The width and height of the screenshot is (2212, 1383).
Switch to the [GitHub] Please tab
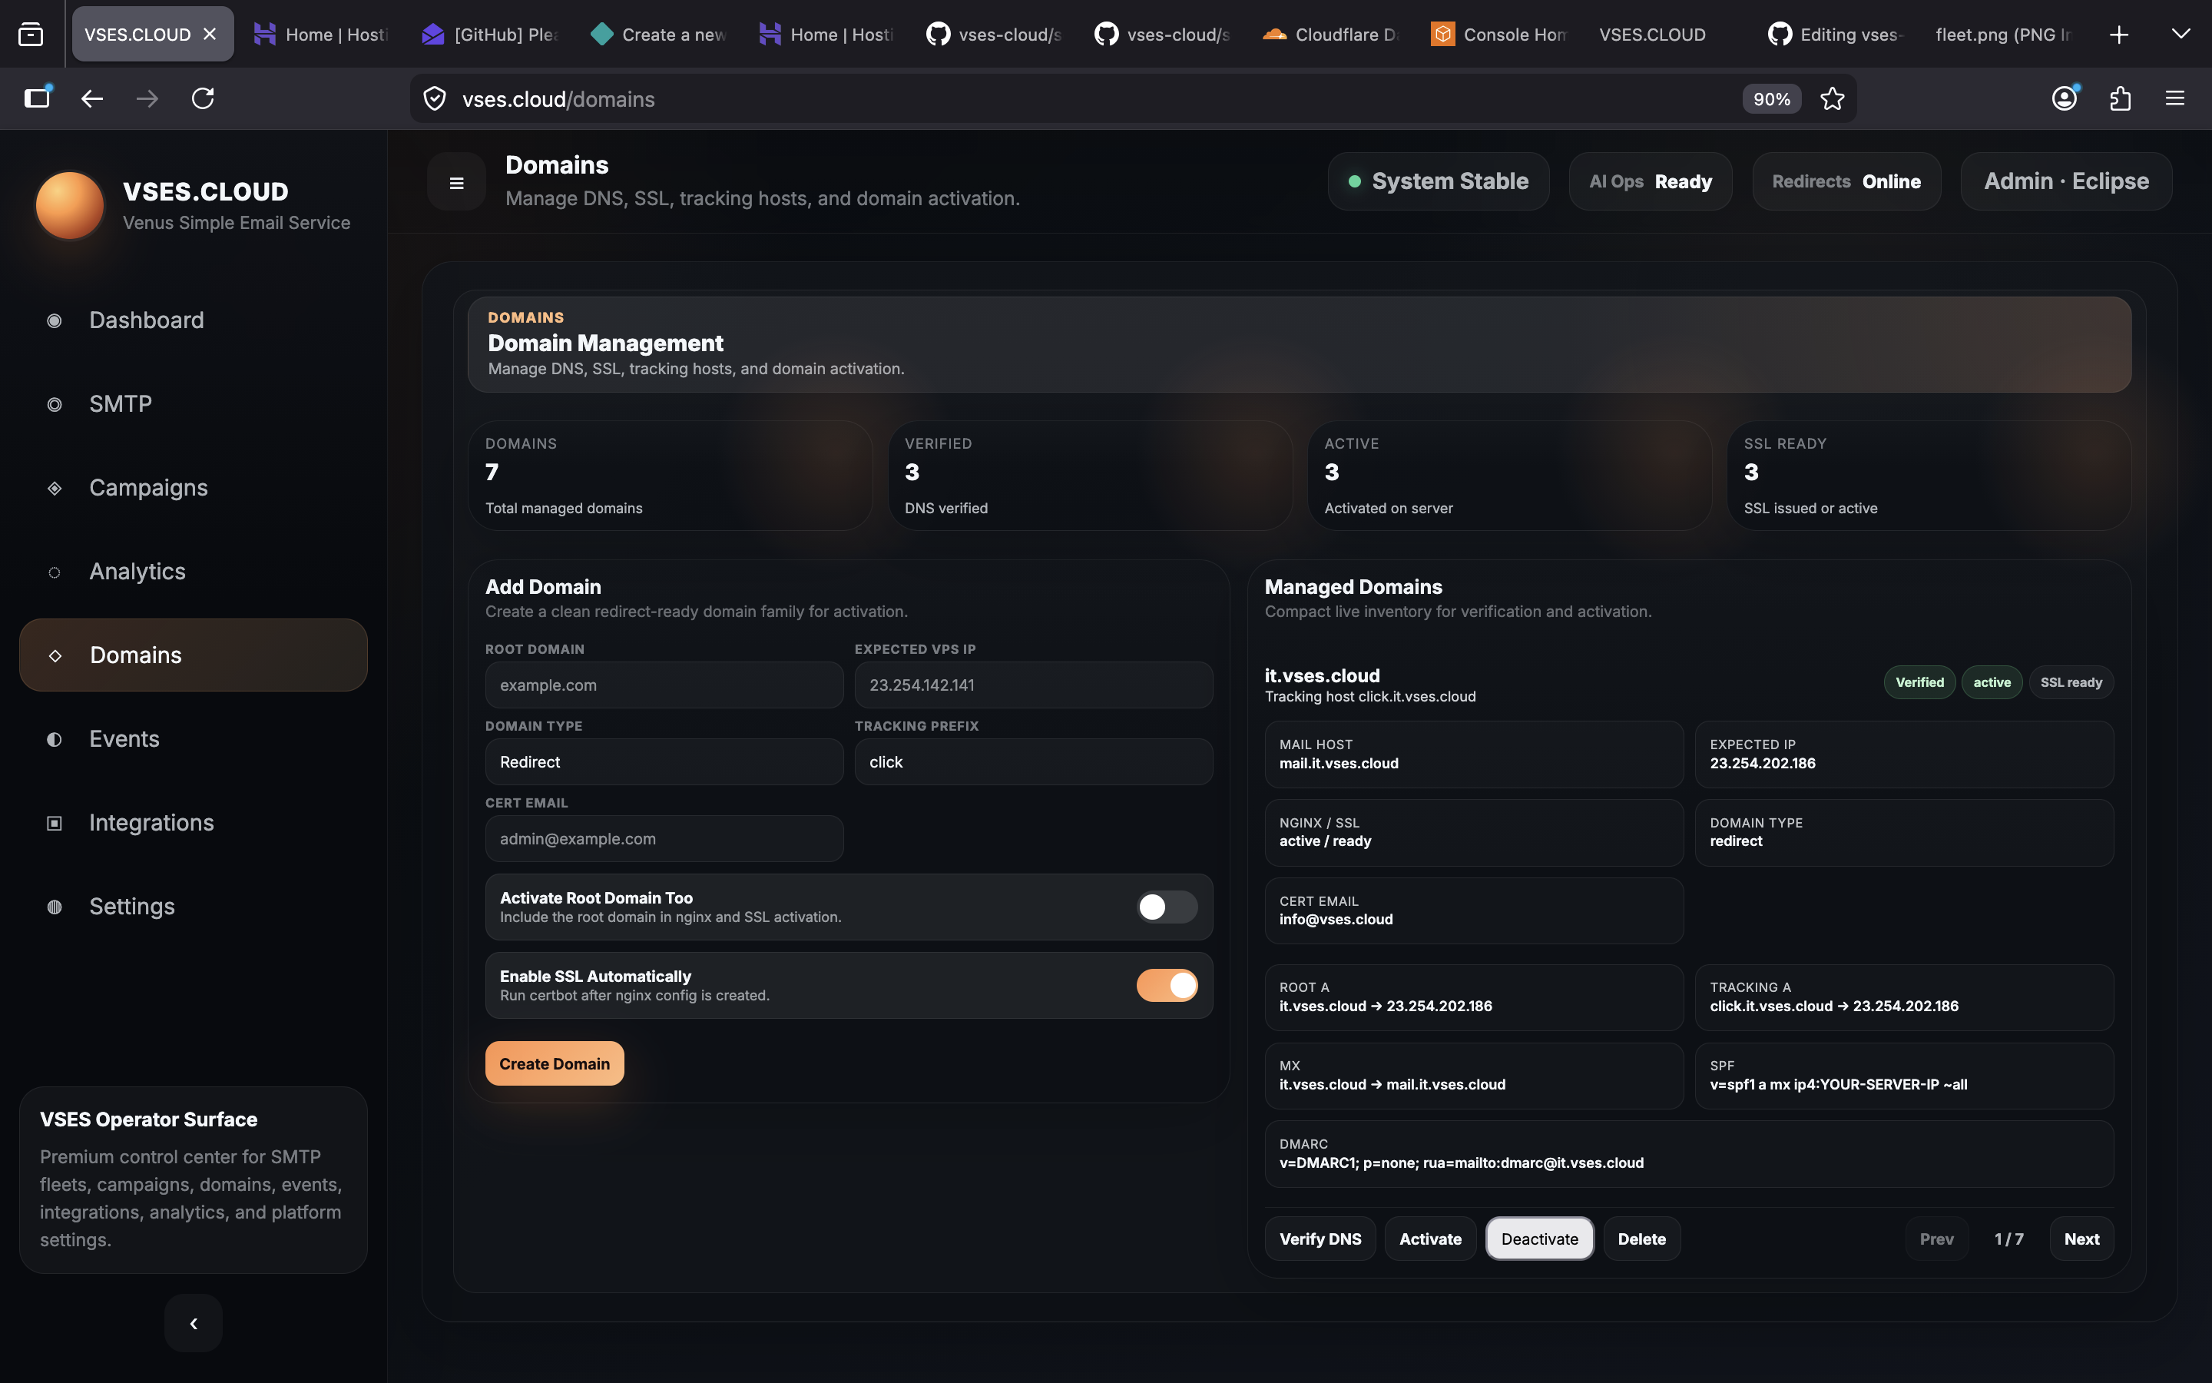[491, 35]
